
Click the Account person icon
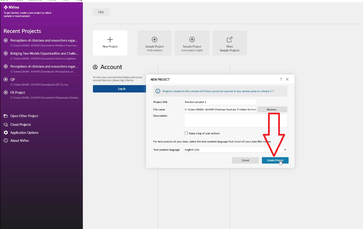95,67
